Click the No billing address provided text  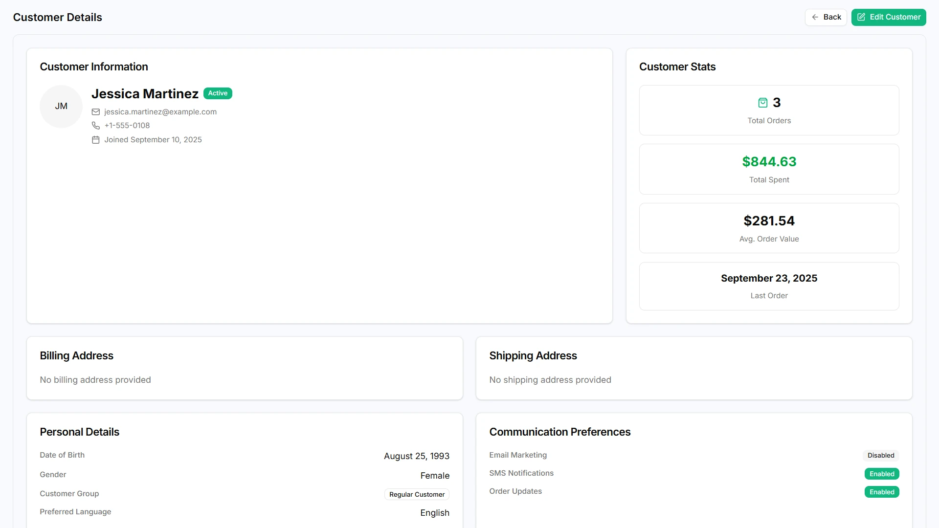click(x=95, y=380)
